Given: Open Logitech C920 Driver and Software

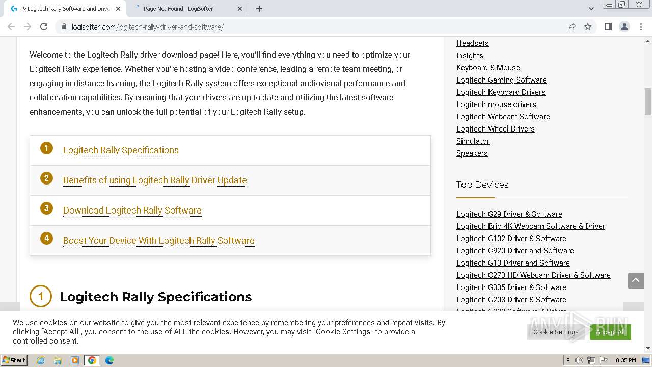Looking at the screenshot, I should click(x=515, y=251).
